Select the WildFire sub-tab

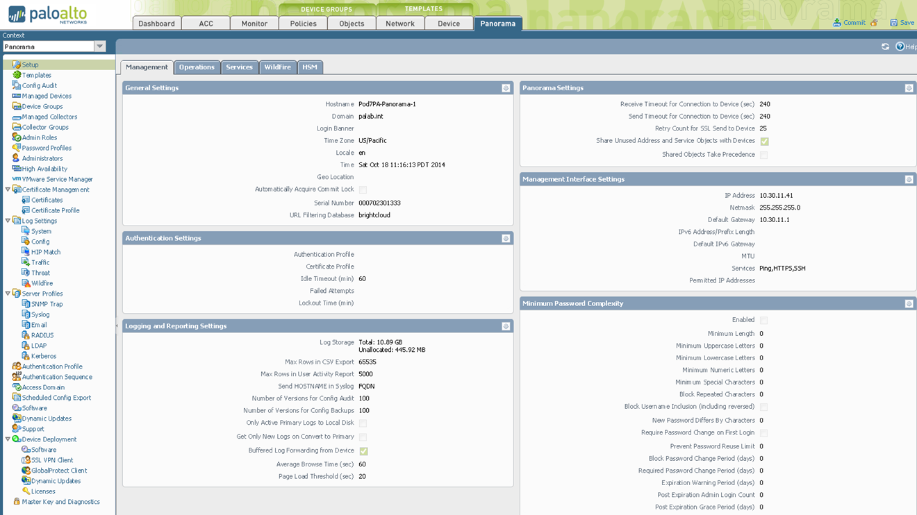coord(278,67)
